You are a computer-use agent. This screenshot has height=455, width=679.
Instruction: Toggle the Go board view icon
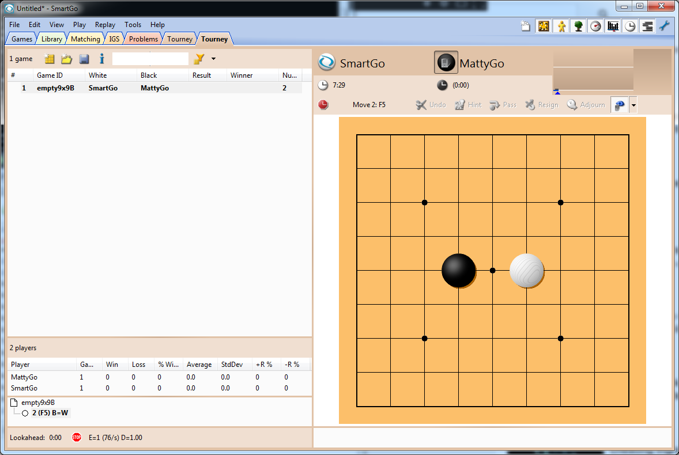click(544, 26)
